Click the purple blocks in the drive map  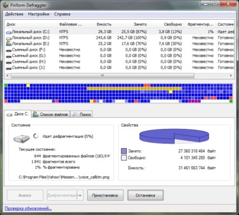coord(194,101)
